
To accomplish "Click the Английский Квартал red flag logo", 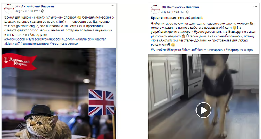I will click(19, 62).
